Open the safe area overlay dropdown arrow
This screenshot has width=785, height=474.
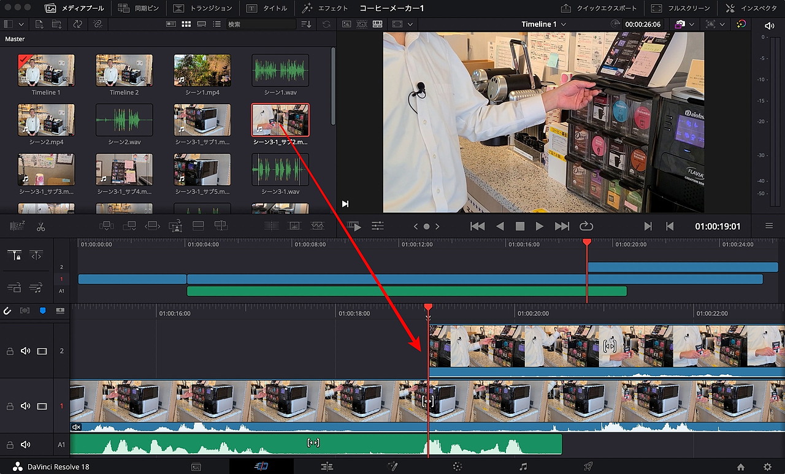[x=410, y=24]
